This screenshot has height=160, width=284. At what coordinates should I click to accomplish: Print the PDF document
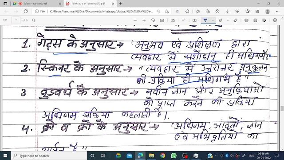click(246, 20)
